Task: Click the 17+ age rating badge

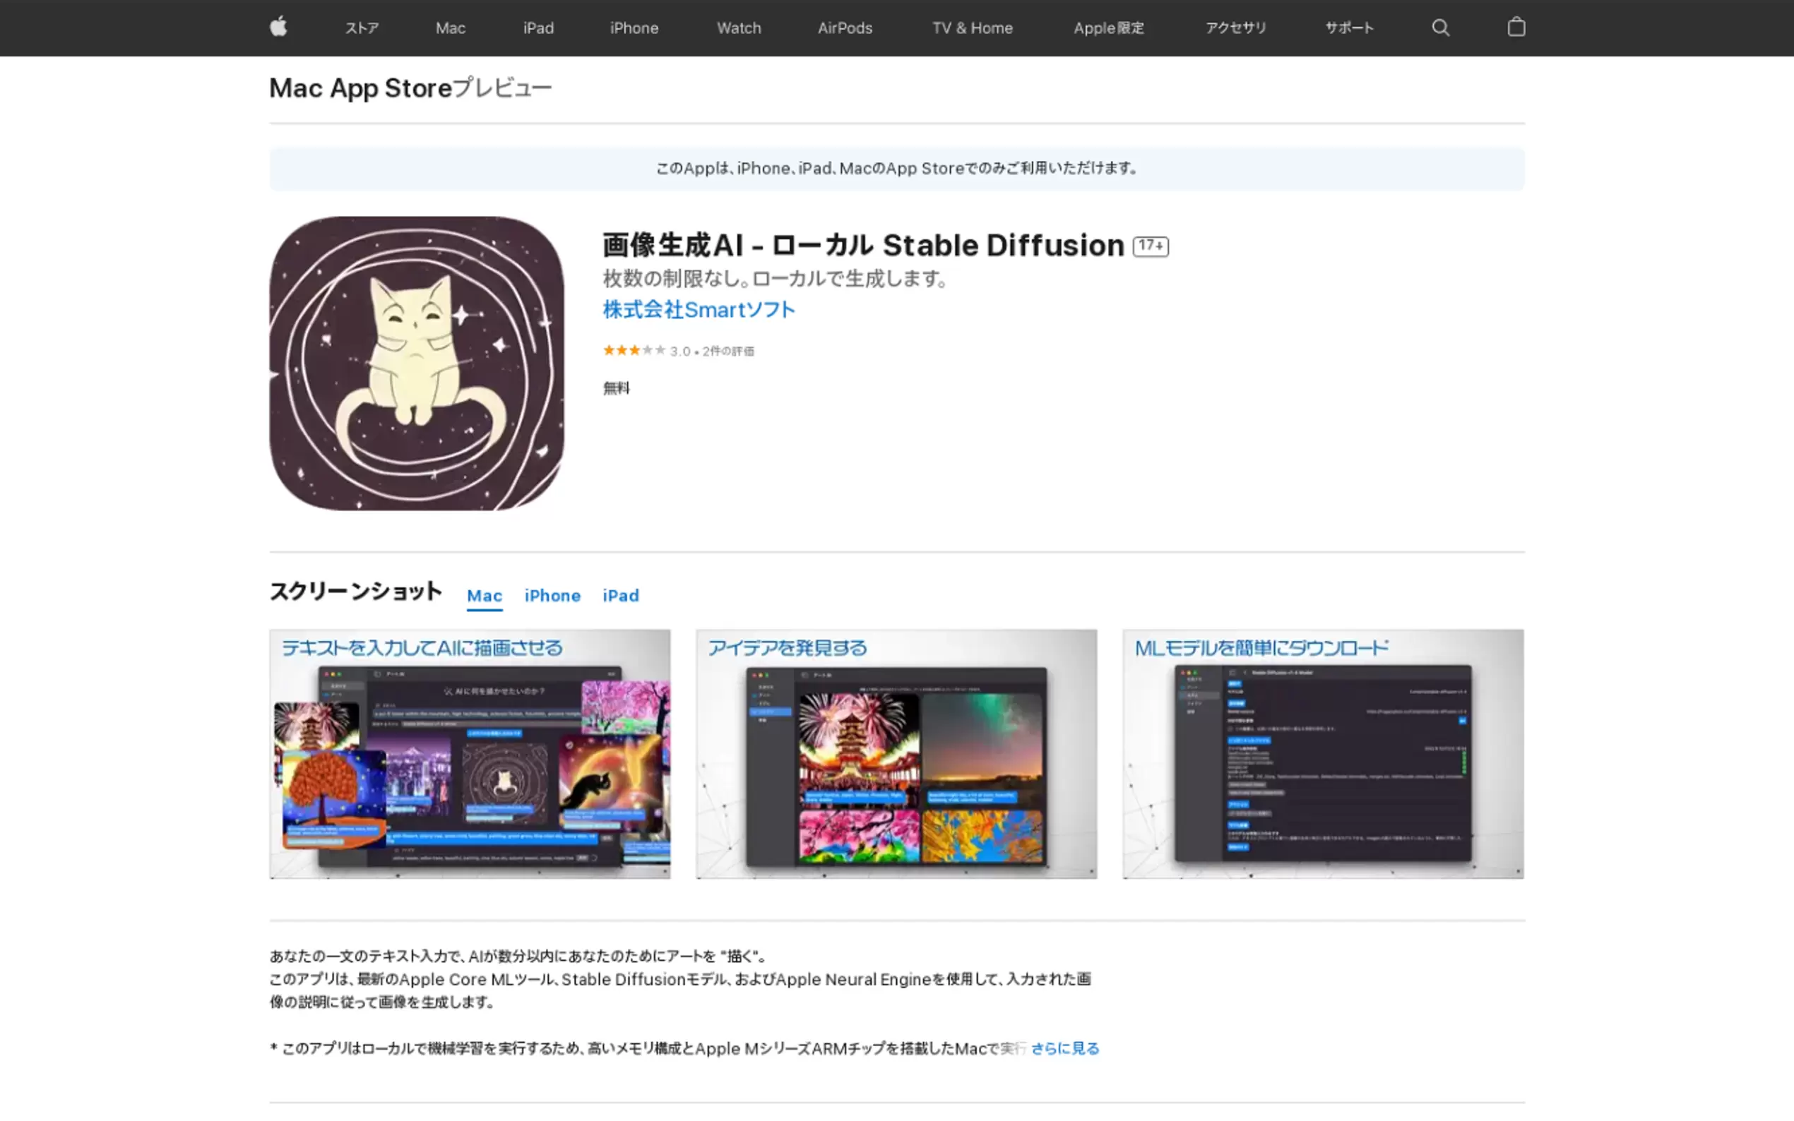Action: (x=1151, y=246)
